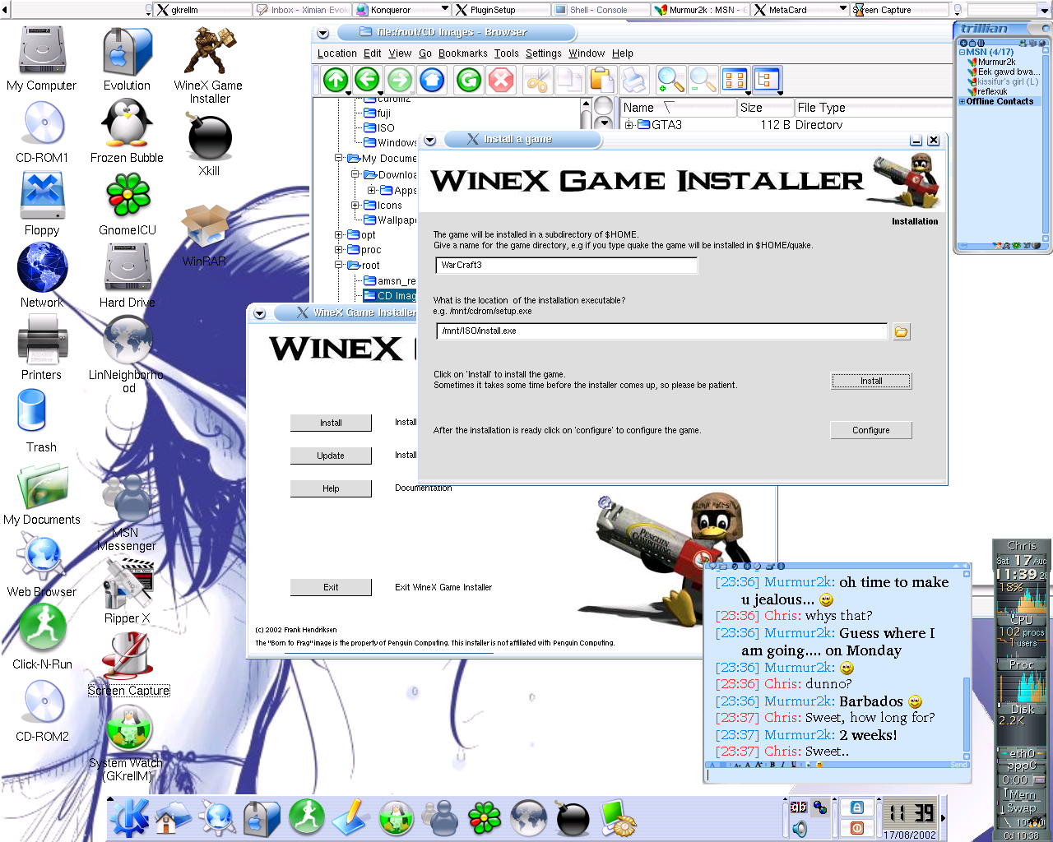The height and width of the screenshot is (842, 1053).
Task: Click the Paste clipboard icon in Konqueror
Action: pyautogui.click(x=601, y=80)
